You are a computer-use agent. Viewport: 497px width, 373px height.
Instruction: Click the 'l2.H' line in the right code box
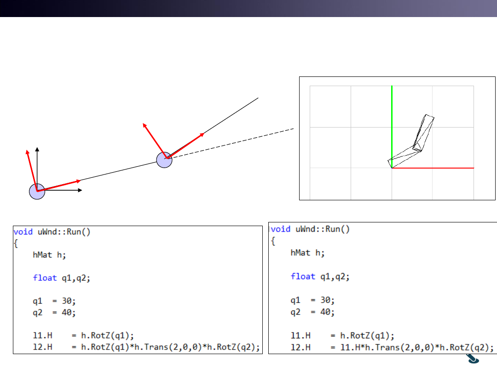click(392, 347)
